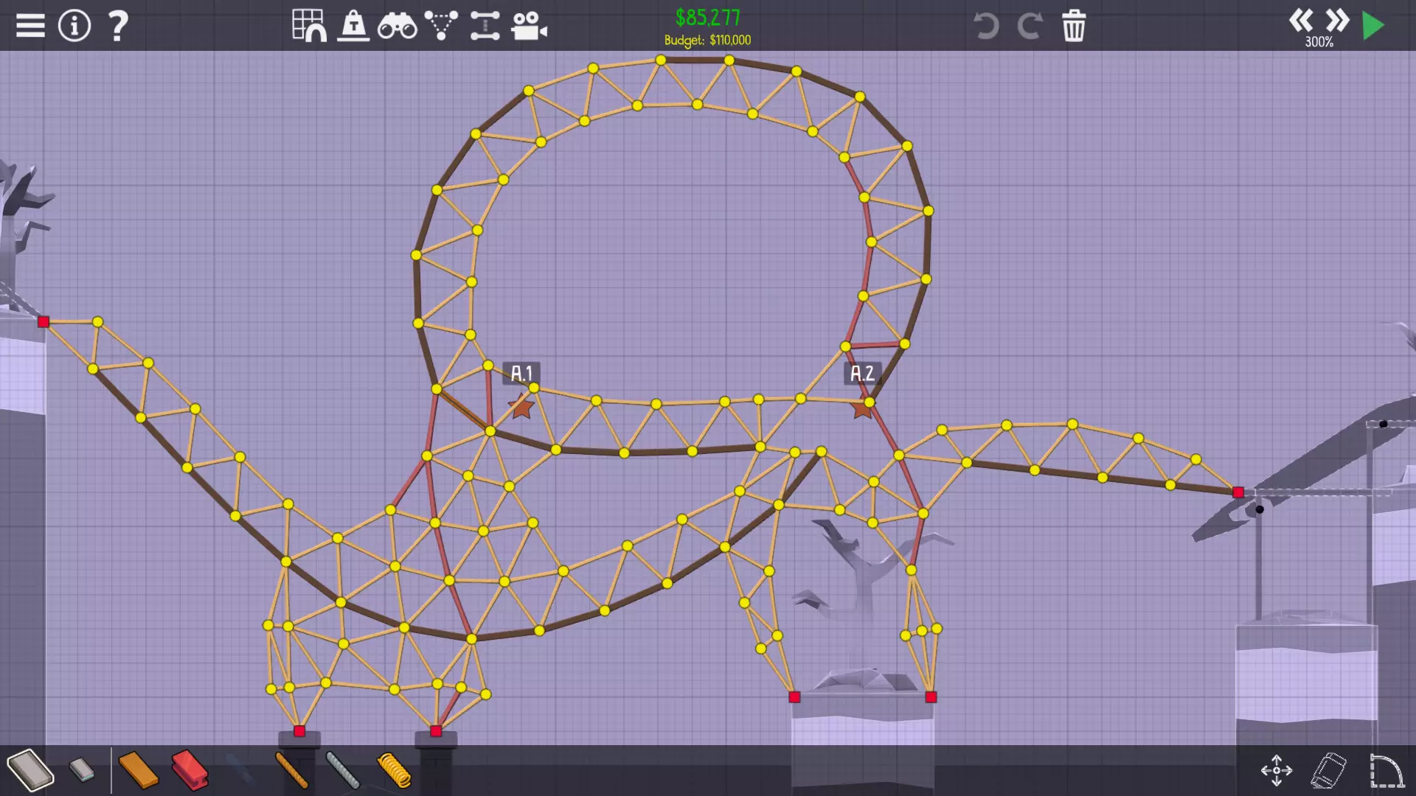1416x796 pixels.
Task: Open the help question mark
Action: tap(118, 26)
